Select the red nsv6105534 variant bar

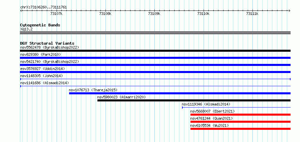point(240,129)
